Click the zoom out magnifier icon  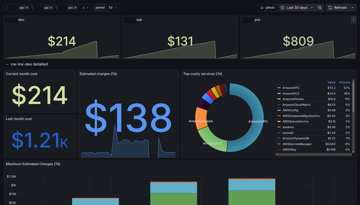pos(319,8)
